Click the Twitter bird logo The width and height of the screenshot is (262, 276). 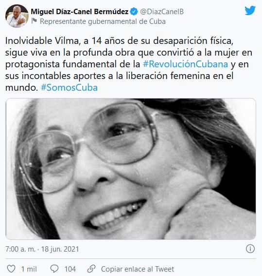point(250,10)
